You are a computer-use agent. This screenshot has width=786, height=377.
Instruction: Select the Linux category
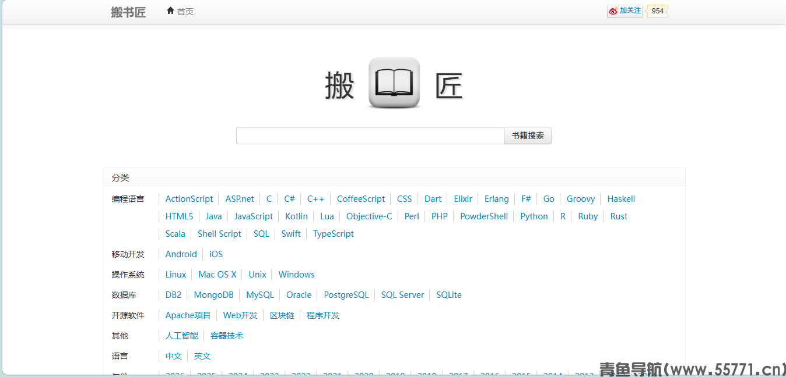pyautogui.click(x=176, y=275)
